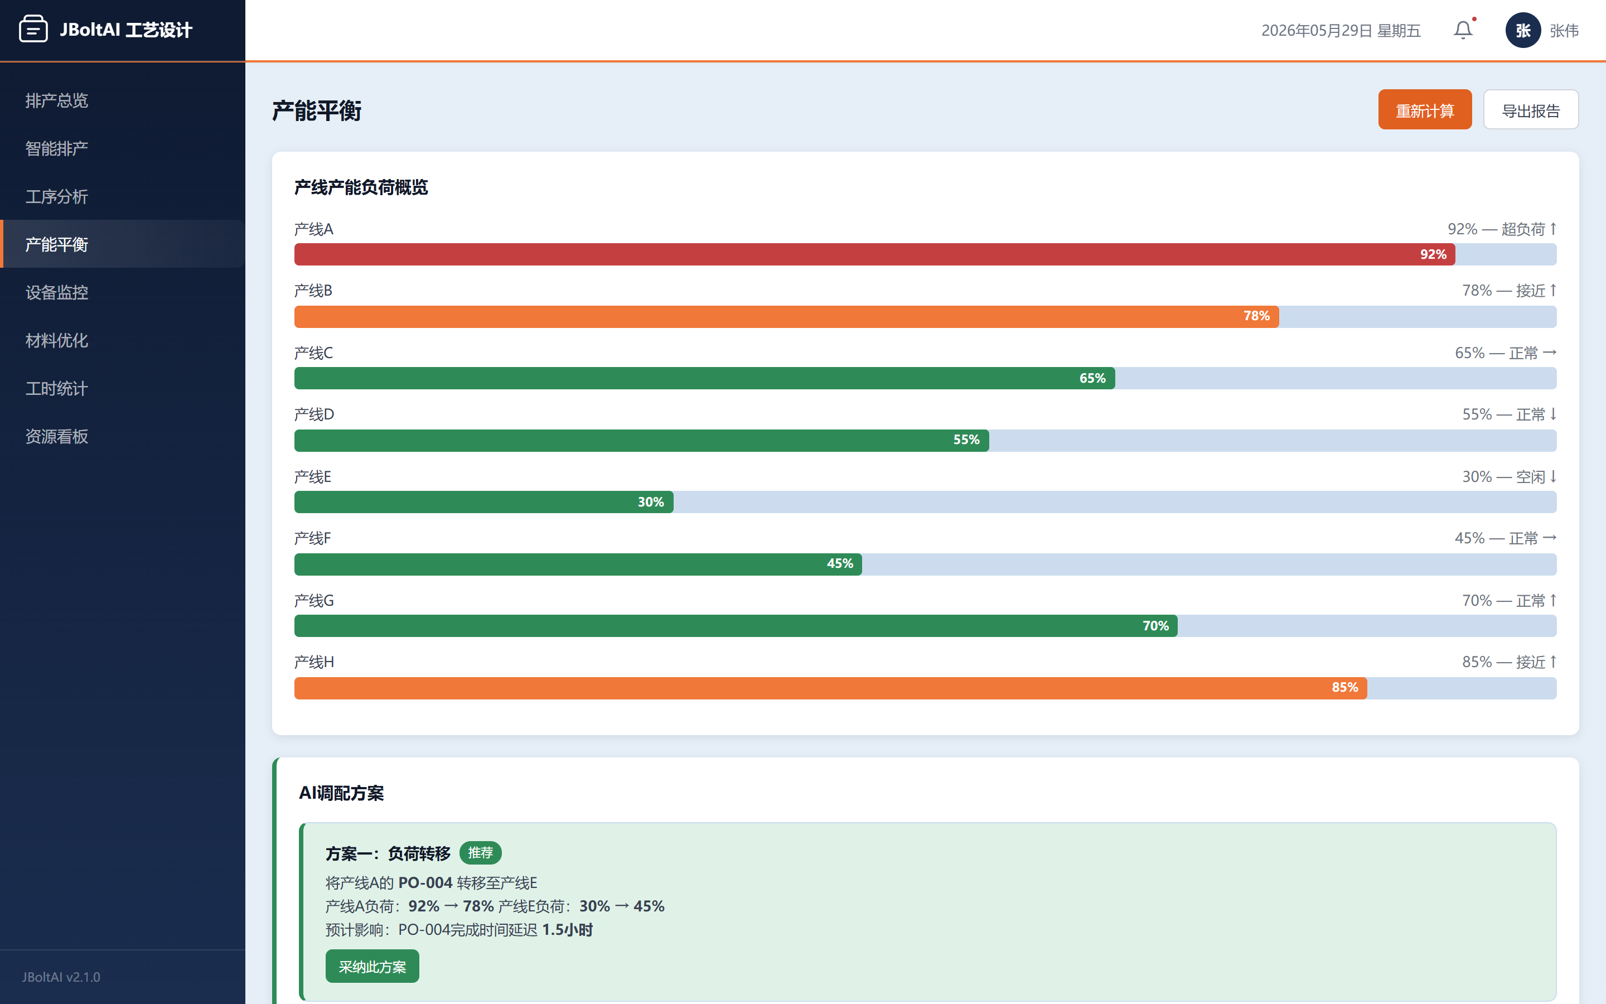This screenshot has width=1606, height=1004.
Task: Select 工序分析 menu item
Action: click(x=123, y=196)
